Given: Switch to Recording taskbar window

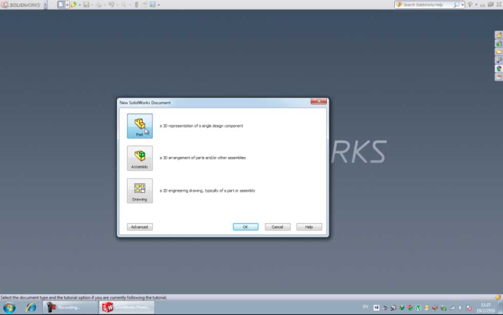Looking at the screenshot, I should coord(70,308).
